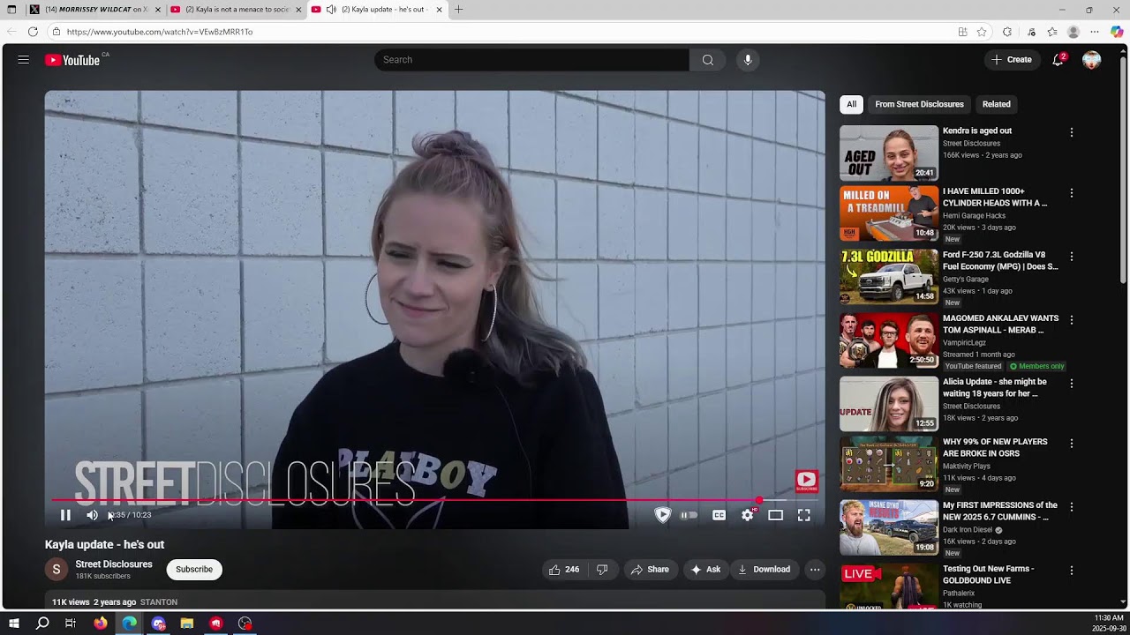Mute the video volume
Screen dimensions: 1130x635
click(92, 515)
